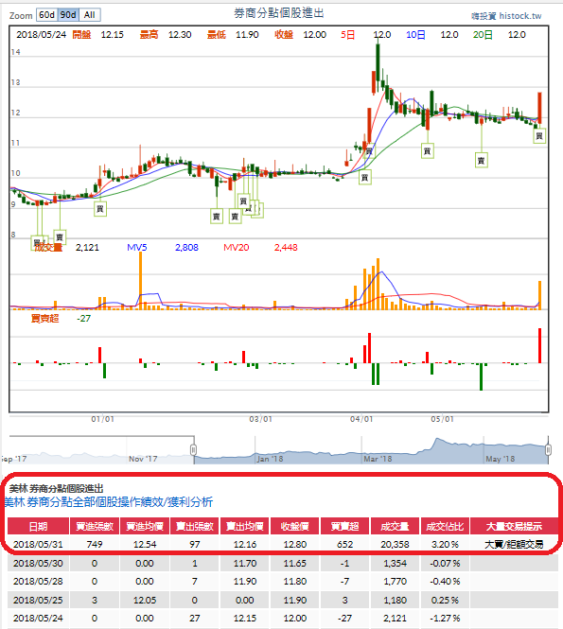Click the 20,358 volume cell

(395, 545)
